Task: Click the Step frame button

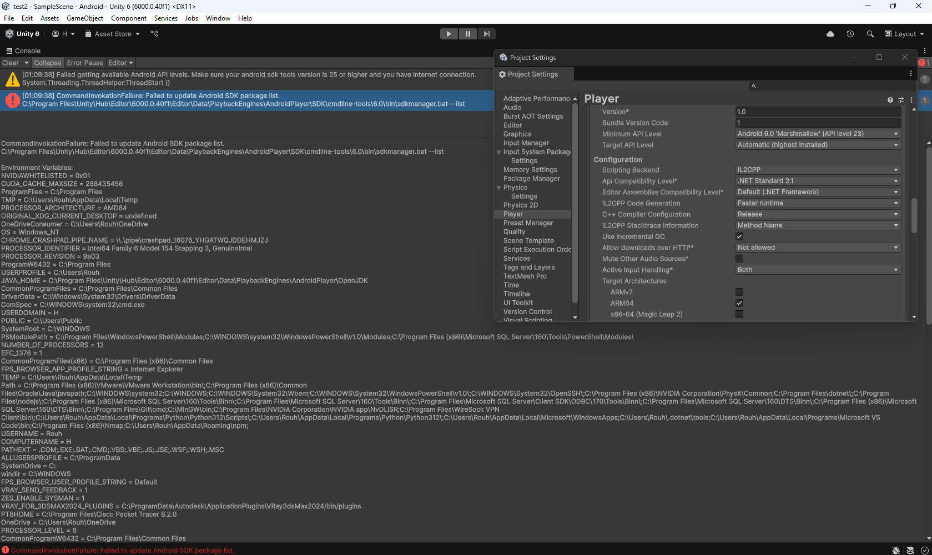Action: (x=486, y=34)
